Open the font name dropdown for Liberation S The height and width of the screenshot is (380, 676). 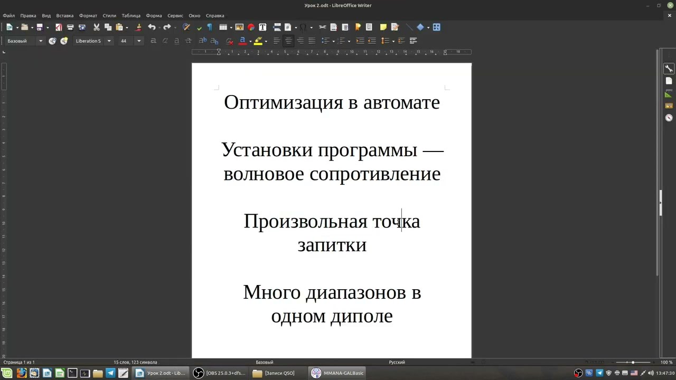click(x=109, y=41)
